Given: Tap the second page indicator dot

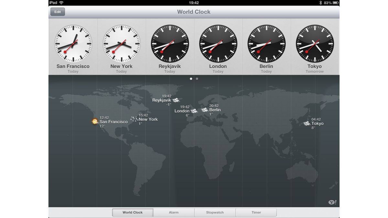Looking at the screenshot, I should 197,78.
